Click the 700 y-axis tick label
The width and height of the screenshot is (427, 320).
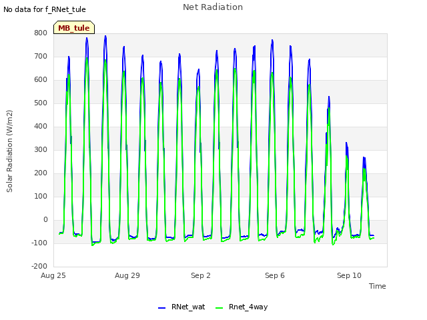(x=41, y=56)
